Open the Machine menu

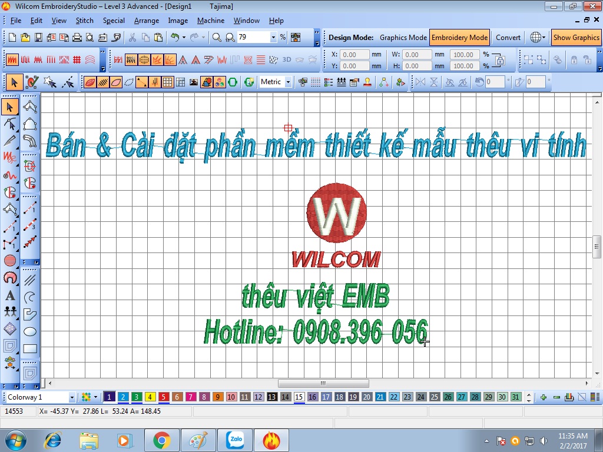(x=211, y=21)
